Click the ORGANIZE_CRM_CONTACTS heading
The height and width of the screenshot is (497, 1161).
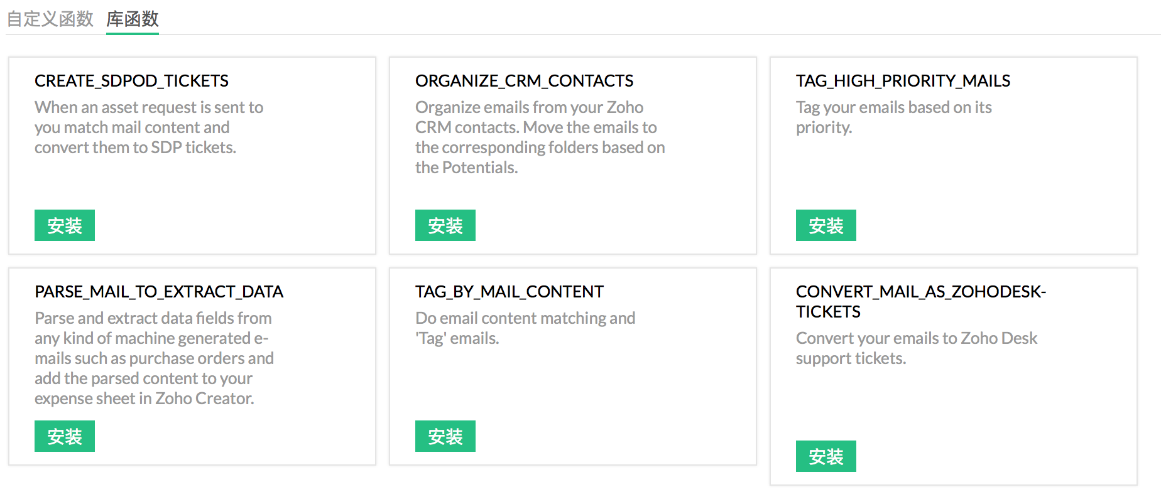pos(524,81)
